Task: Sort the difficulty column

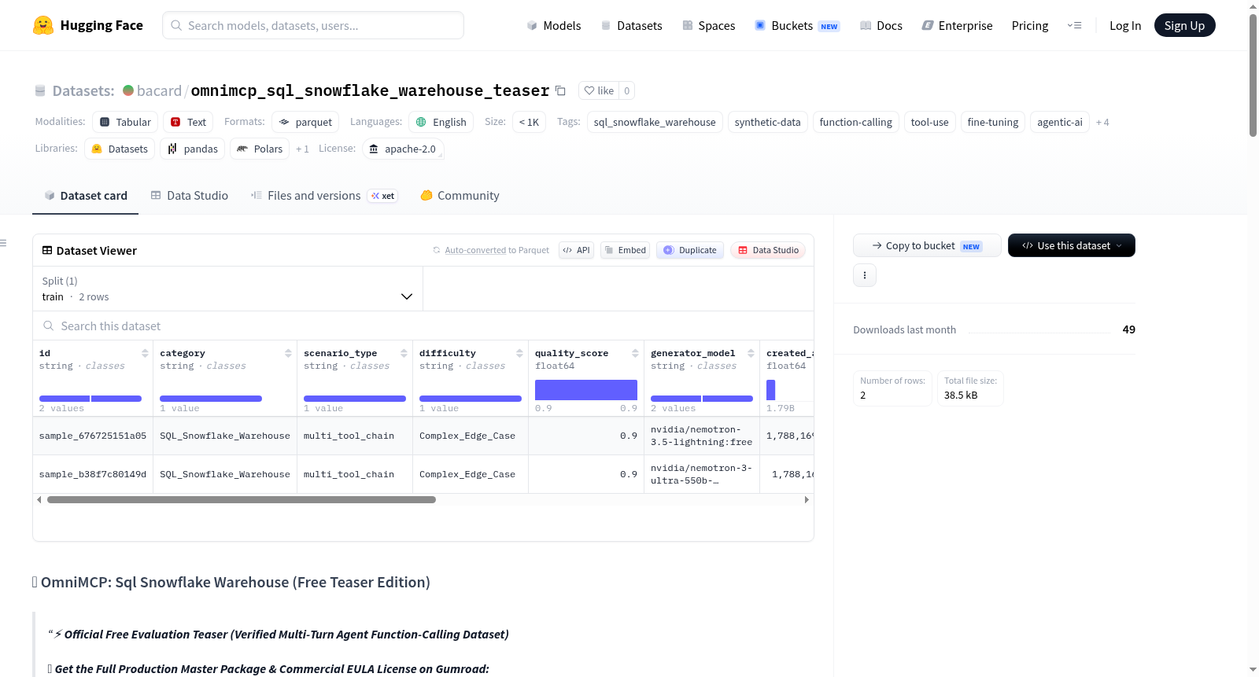Action: tap(519, 353)
